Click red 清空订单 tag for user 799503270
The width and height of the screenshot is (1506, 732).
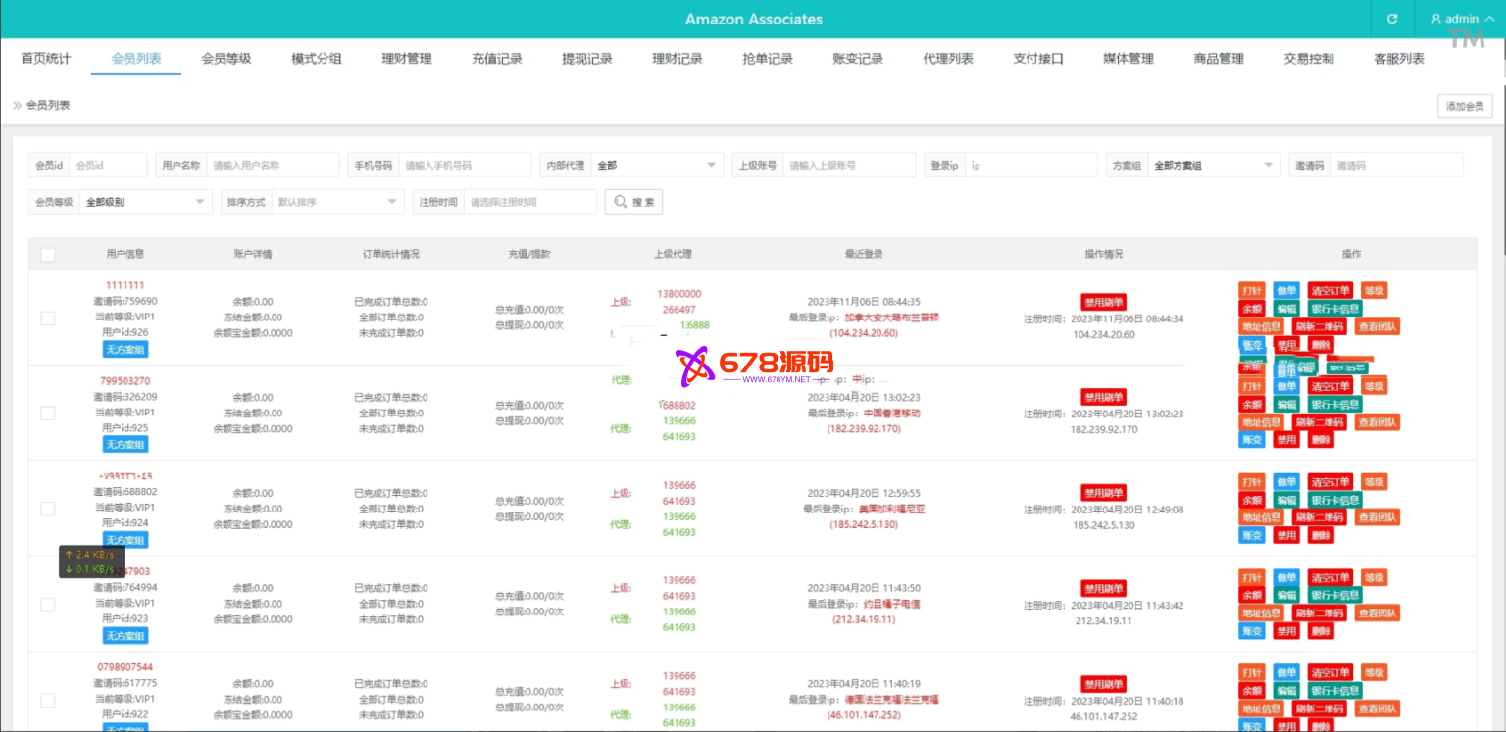pyautogui.click(x=1330, y=387)
